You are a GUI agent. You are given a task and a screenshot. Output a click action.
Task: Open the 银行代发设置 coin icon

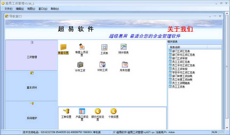tap(98, 111)
